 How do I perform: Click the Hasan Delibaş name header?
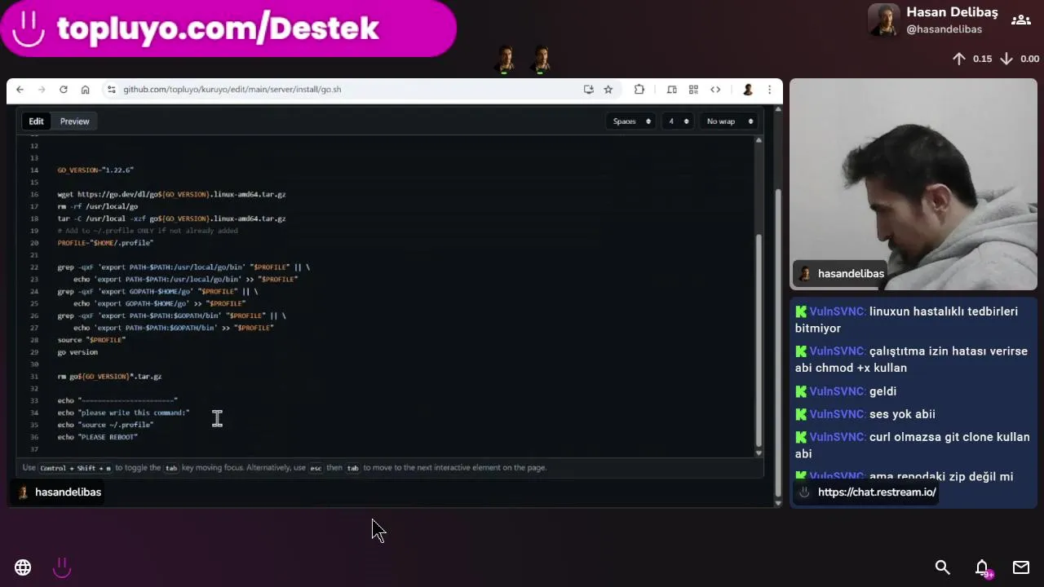tap(952, 12)
